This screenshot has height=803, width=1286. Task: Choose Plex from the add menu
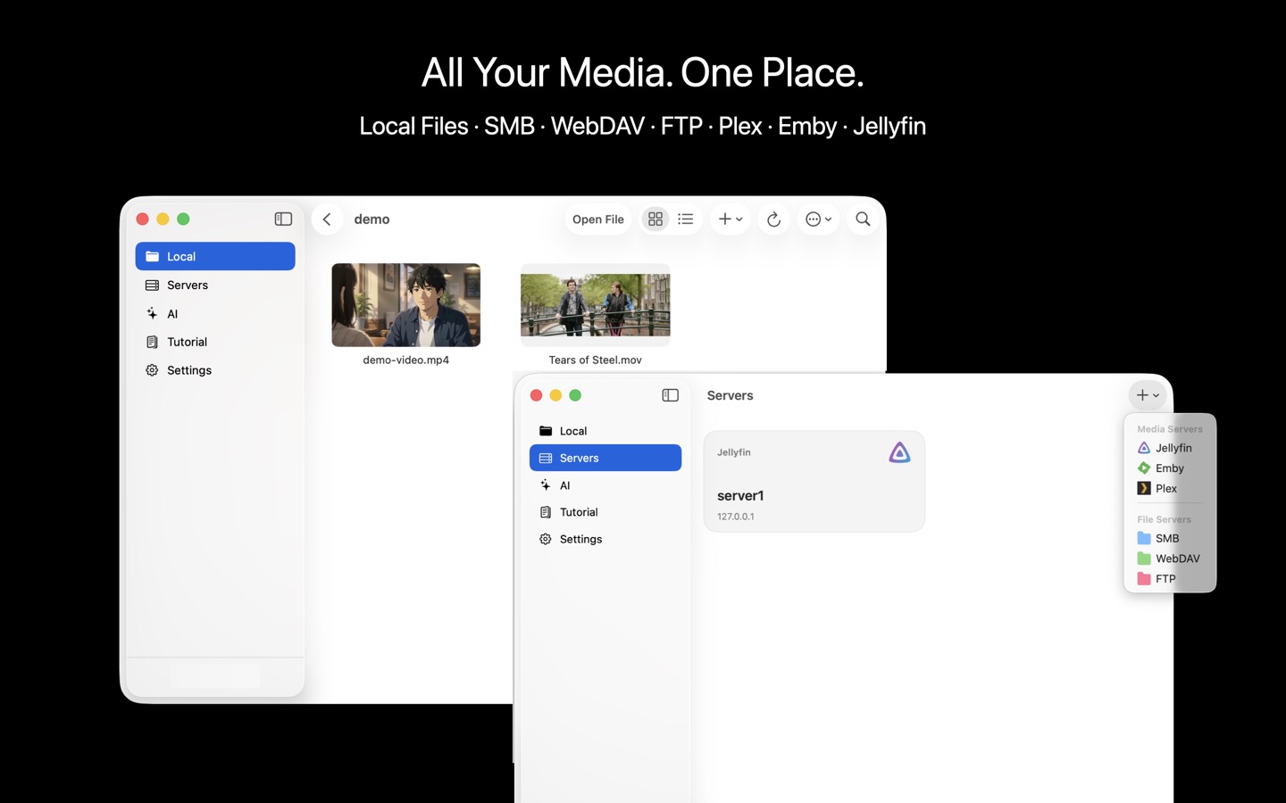(1170, 489)
